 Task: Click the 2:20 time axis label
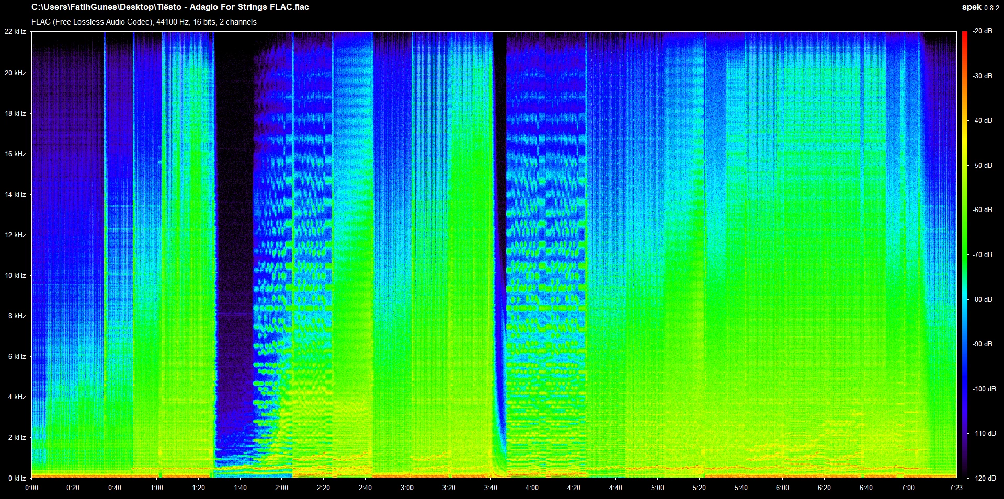point(323,488)
